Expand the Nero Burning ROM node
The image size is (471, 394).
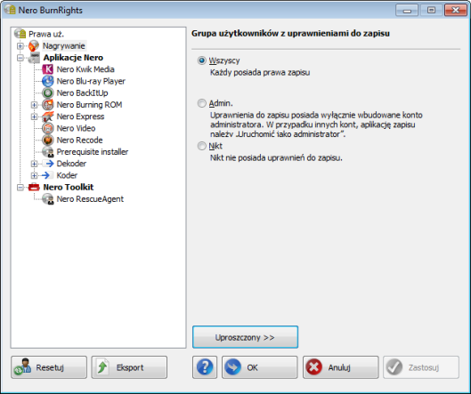[34, 105]
